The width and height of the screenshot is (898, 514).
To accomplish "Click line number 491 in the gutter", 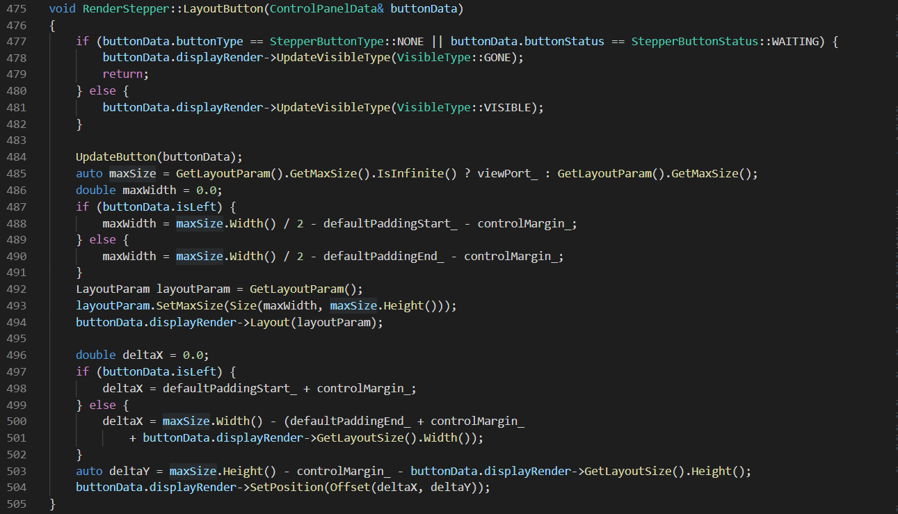I will point(16,273).
